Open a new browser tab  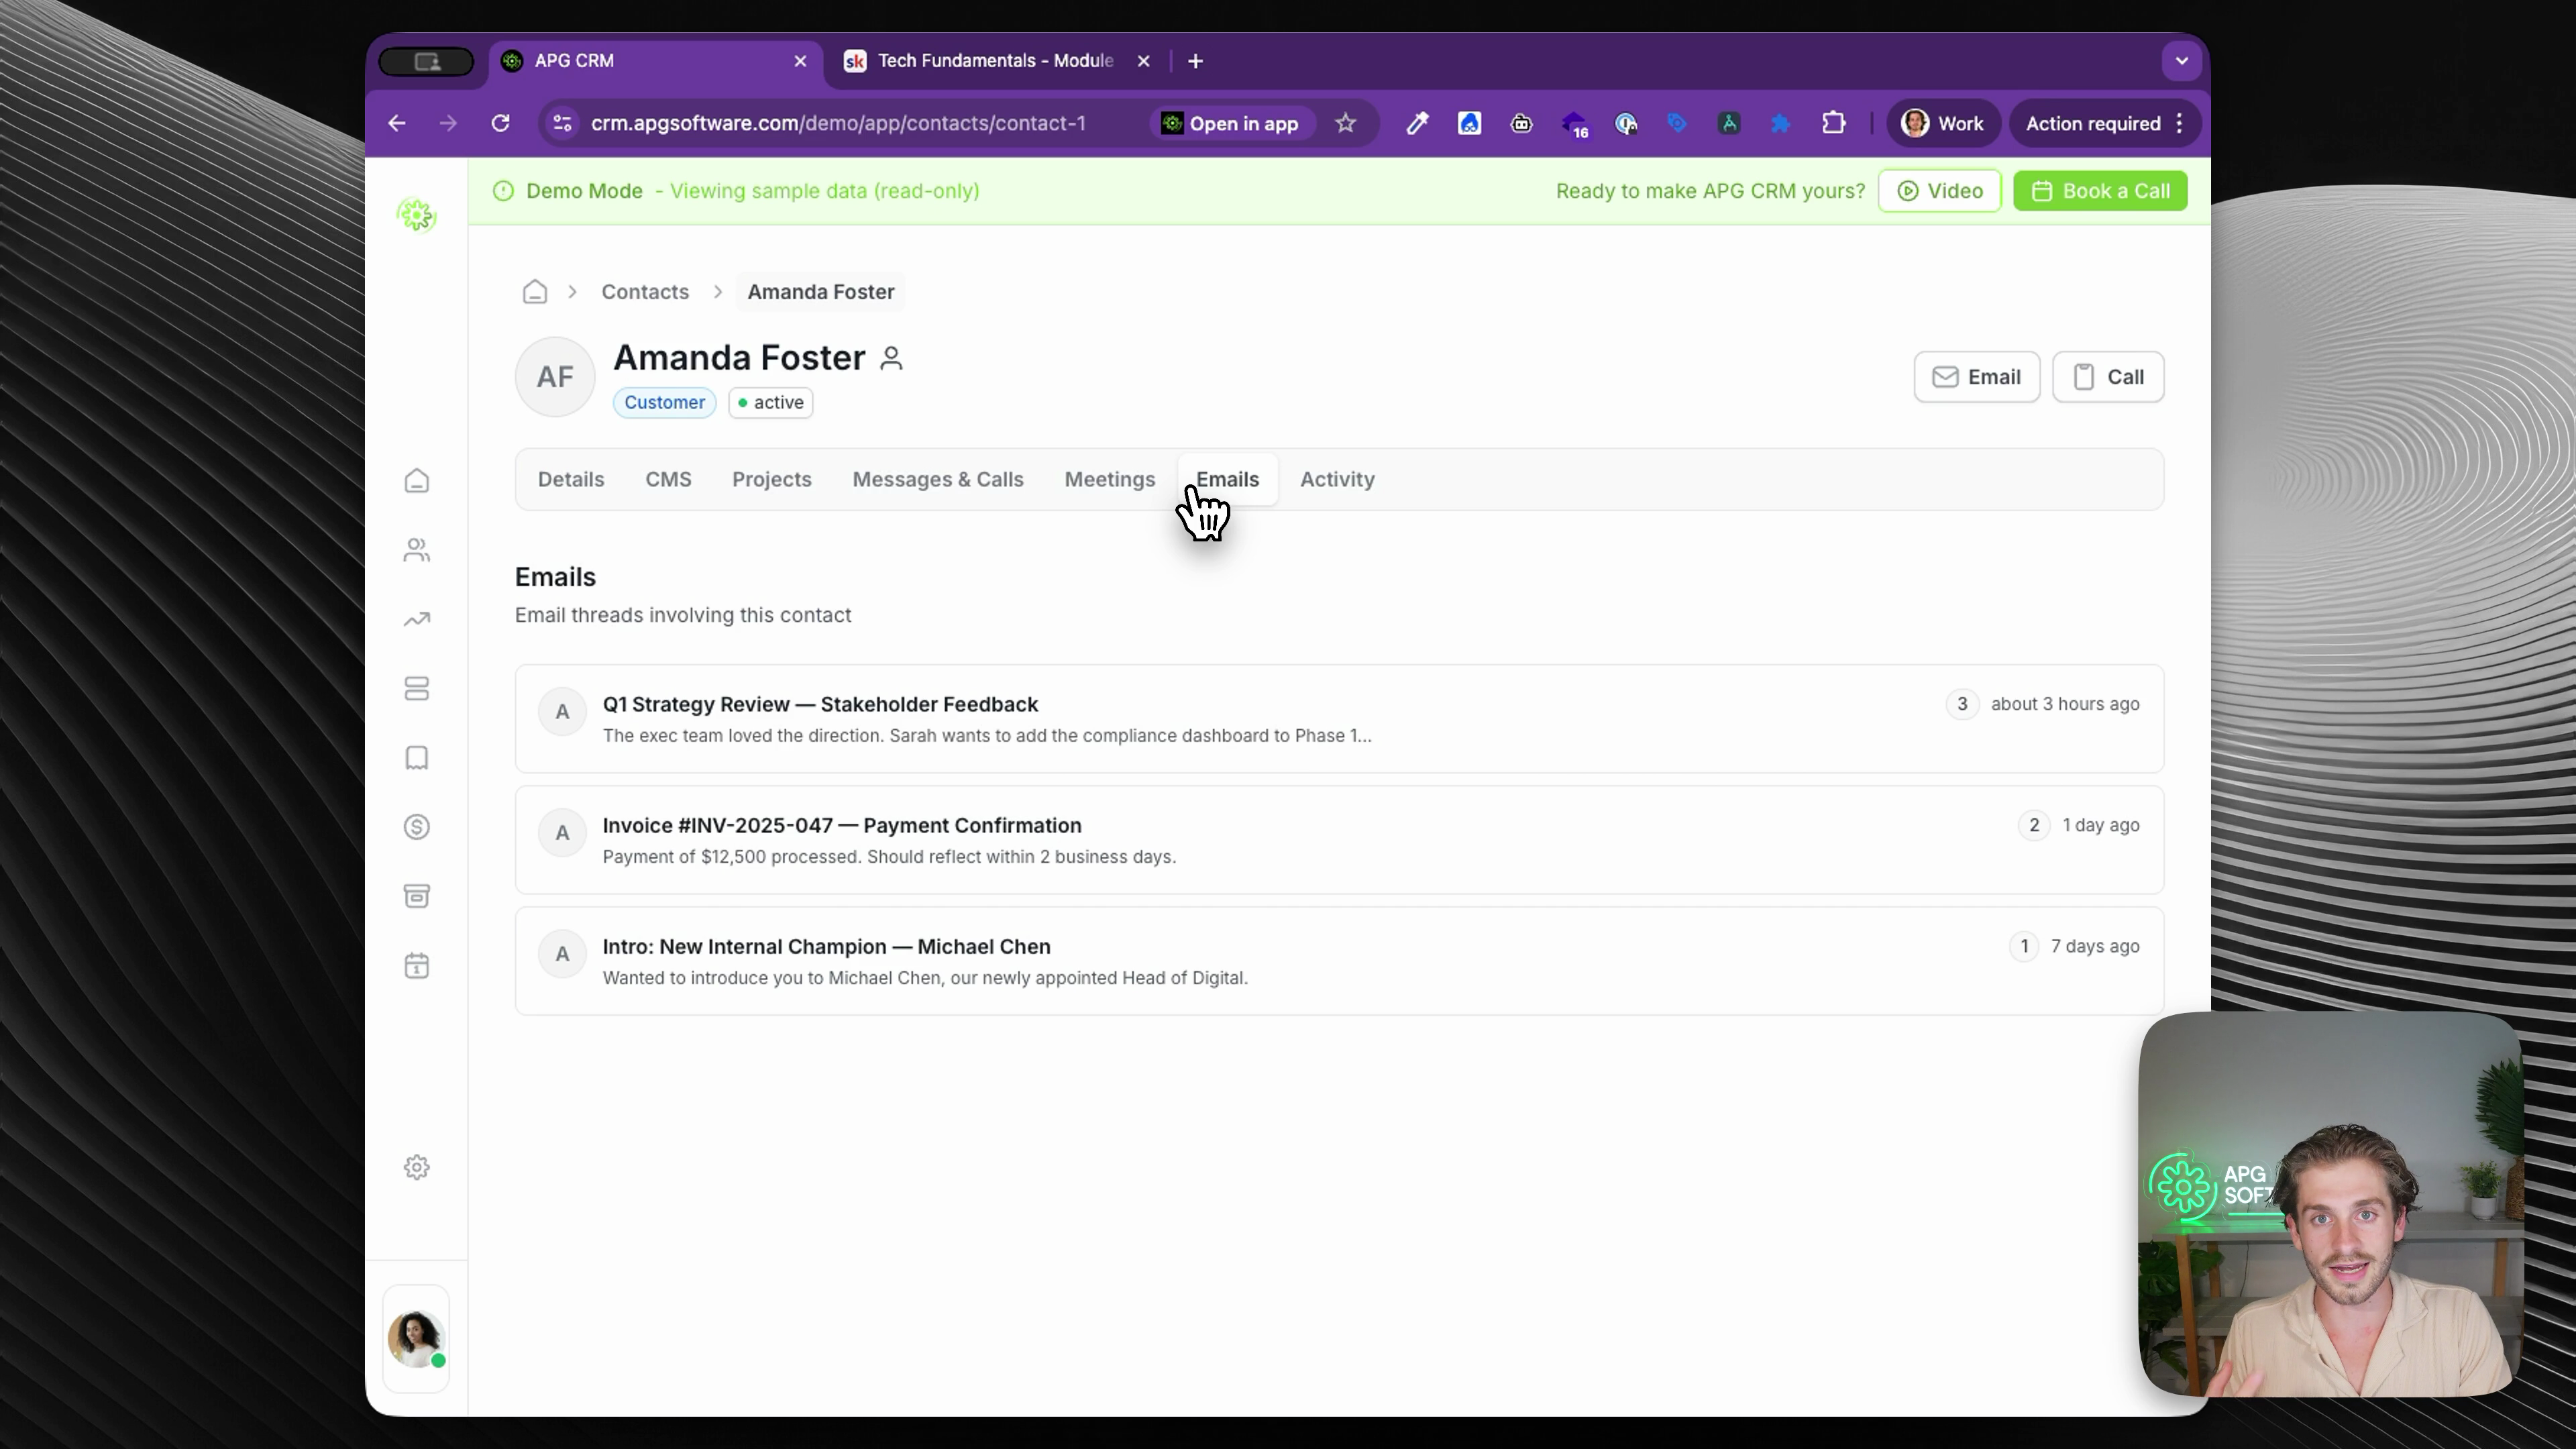[x=1195, y=61]
